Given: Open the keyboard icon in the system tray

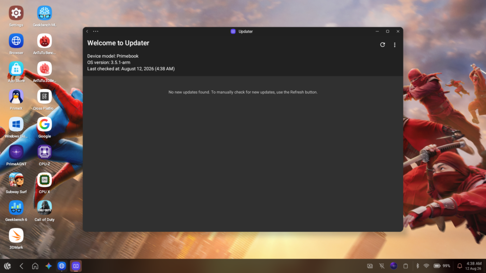Looking at the screenshot, I should point(370,266).
